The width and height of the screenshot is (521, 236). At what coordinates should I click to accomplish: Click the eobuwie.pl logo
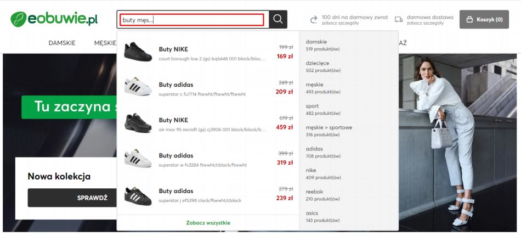pyautogui.click(x=54, y=19)
